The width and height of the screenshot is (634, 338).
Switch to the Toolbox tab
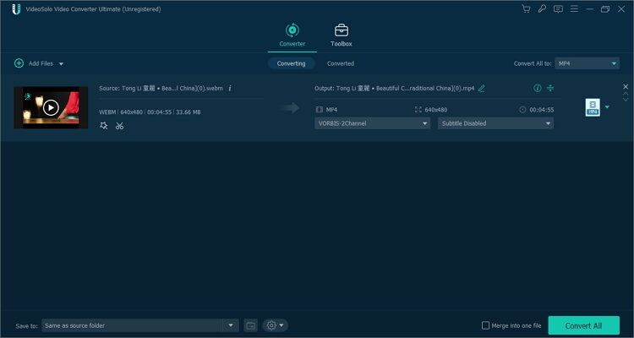[342, 35]
